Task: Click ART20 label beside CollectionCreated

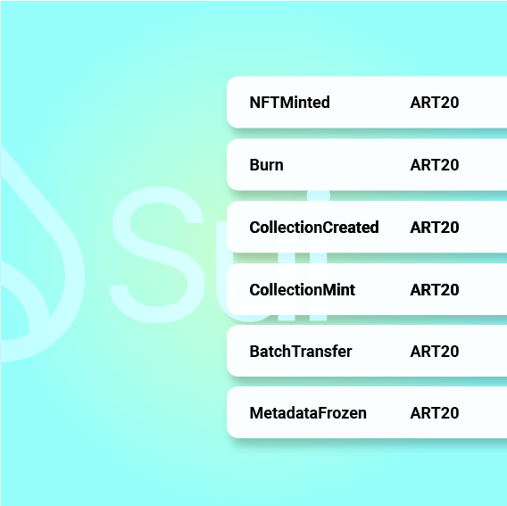Action: 435,228
